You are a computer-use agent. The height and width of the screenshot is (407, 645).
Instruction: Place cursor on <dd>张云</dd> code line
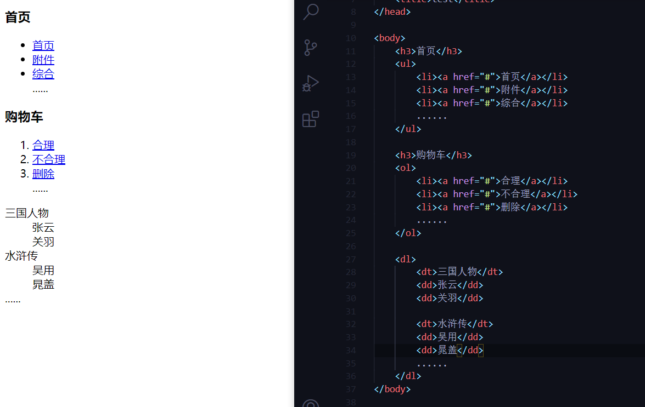click(450, 285)
